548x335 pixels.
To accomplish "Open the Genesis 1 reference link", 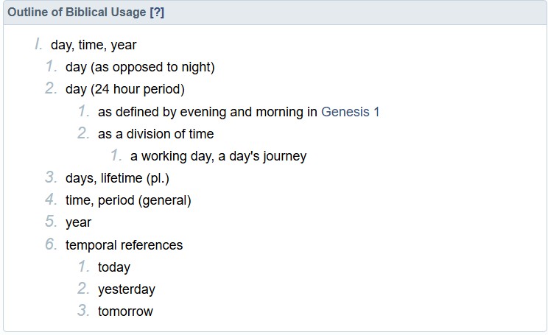I will (350, 112).
